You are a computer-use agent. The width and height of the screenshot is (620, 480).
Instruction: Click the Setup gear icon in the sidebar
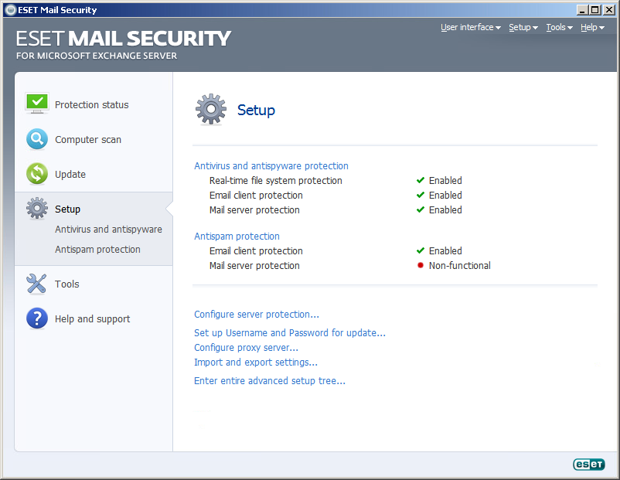pyautogui.click(x=36, y=207)
